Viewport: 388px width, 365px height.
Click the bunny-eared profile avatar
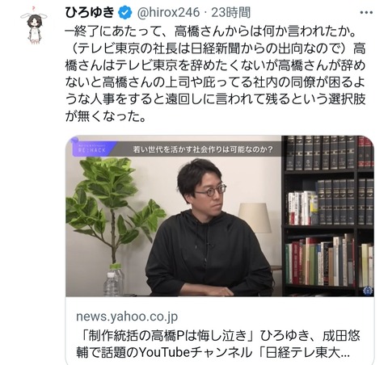[34, 25]
